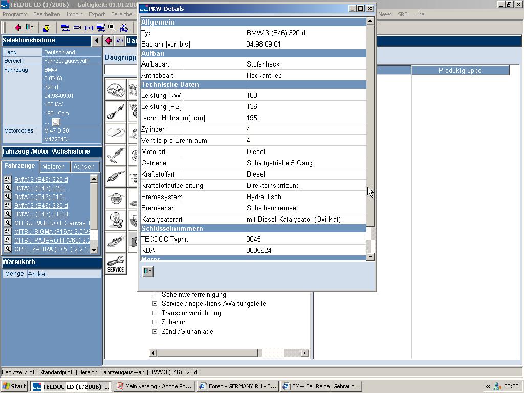Select the drive shaft assembly group icon
This screenshot has height=393, width=524.
click(116, 111)
